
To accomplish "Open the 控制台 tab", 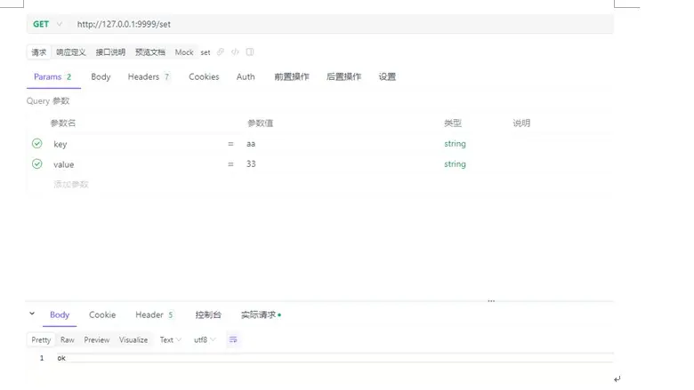I will click(x=208, y=314).
